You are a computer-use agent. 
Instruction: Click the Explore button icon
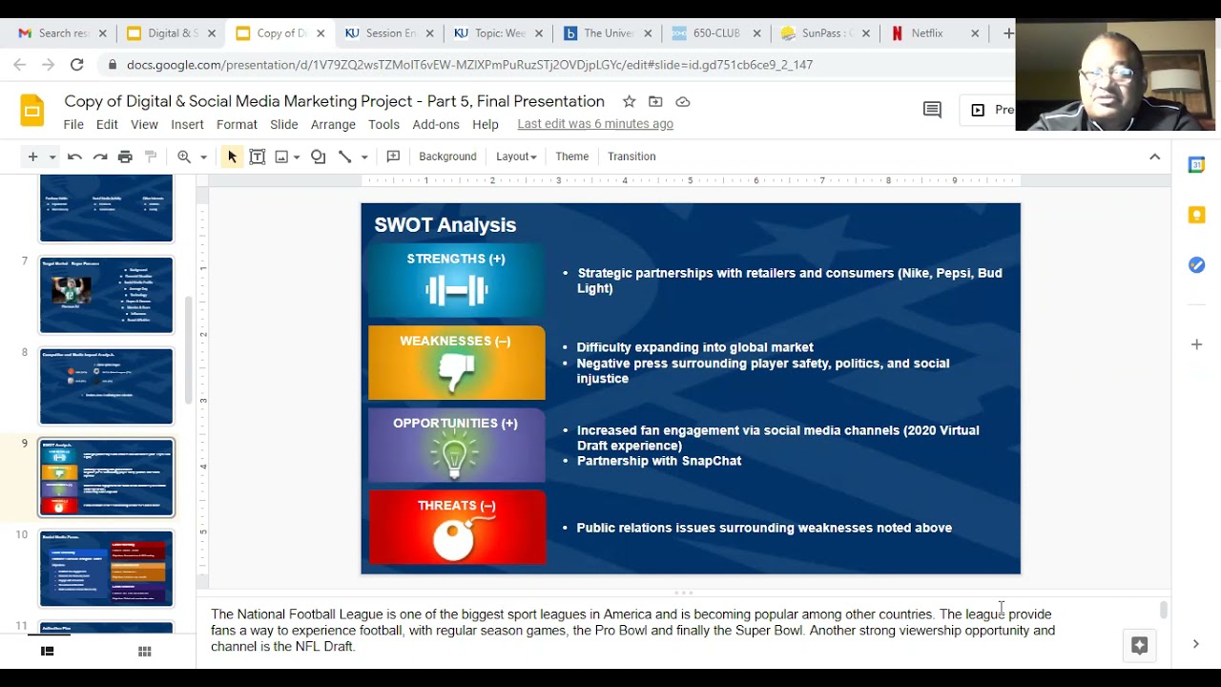point(1139,645)
